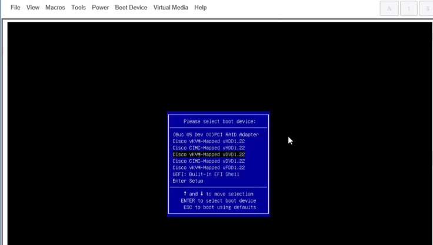
Task: Click the 'ESC to boot using defaults' hint
Action: (x=219, y=207)
